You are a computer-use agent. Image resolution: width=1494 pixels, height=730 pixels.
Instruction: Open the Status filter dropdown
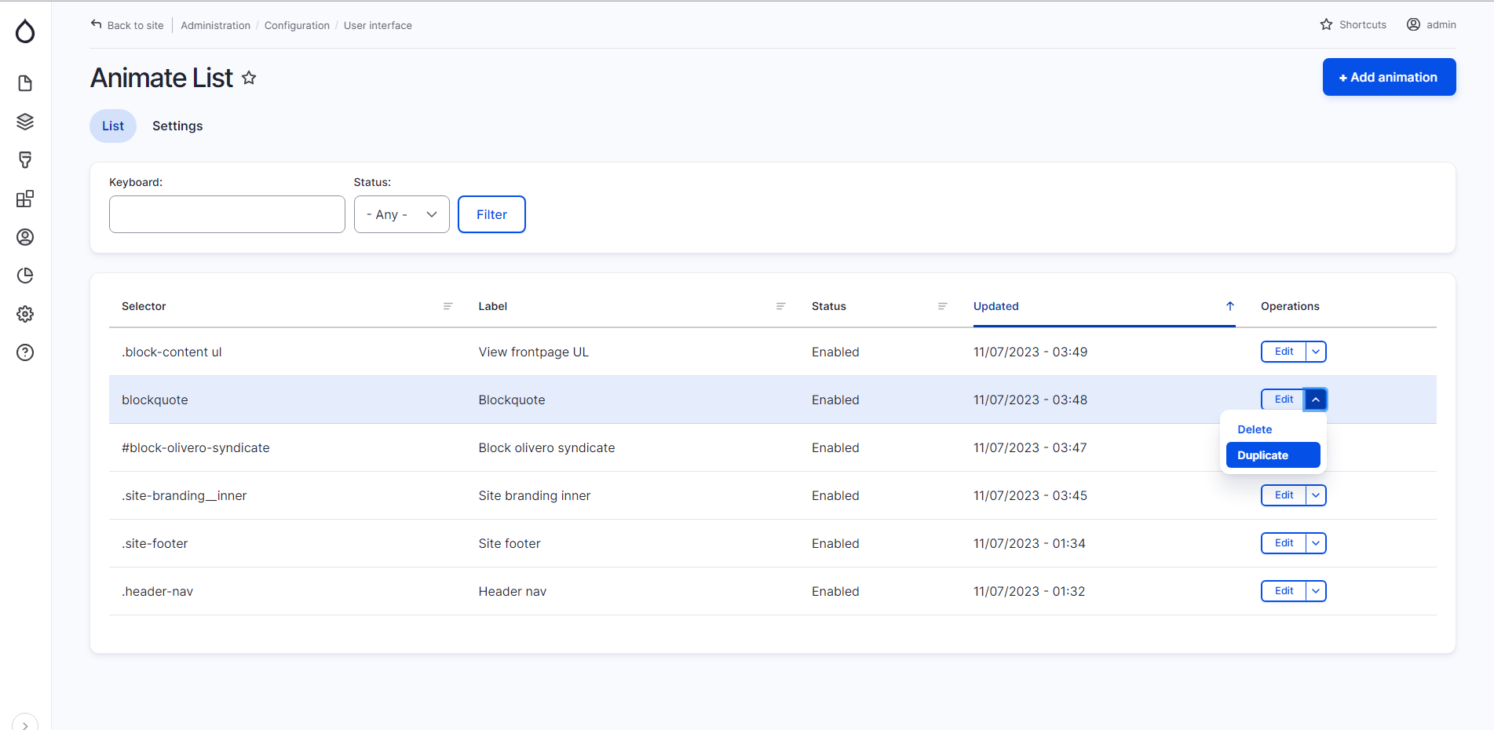tap(401, 214)
